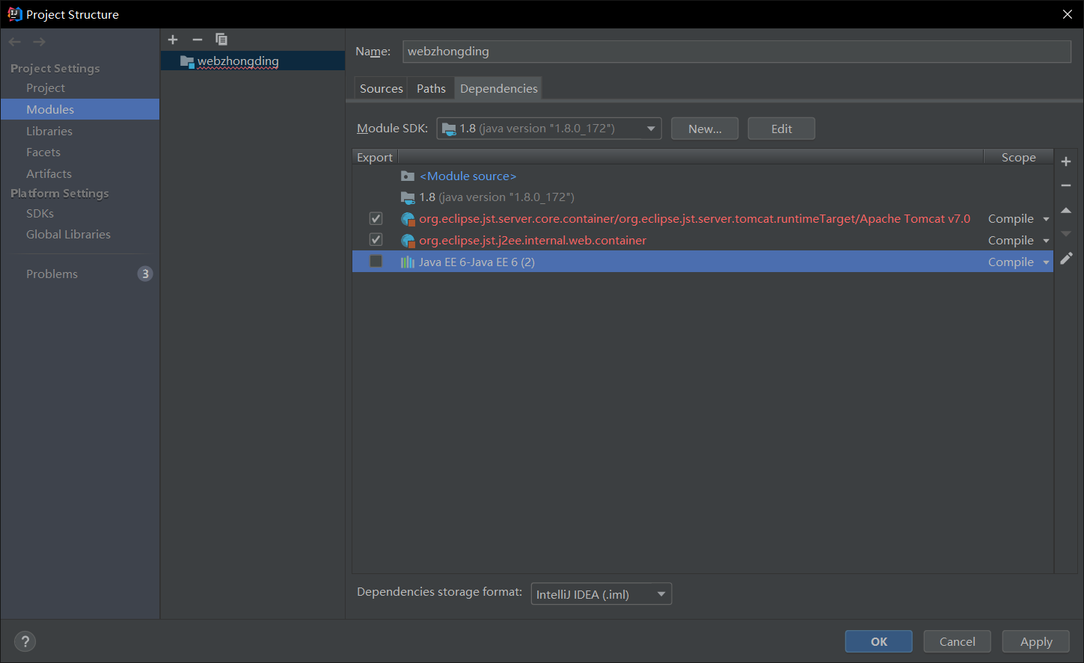The height and width of the screenshot is (663, 1084).
Task: Move selected dependency up with arrow
Action: pyautogui.click(x=1066, y=210)
